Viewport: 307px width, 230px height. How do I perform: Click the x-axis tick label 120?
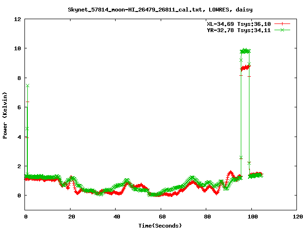(x=298, y=217)
